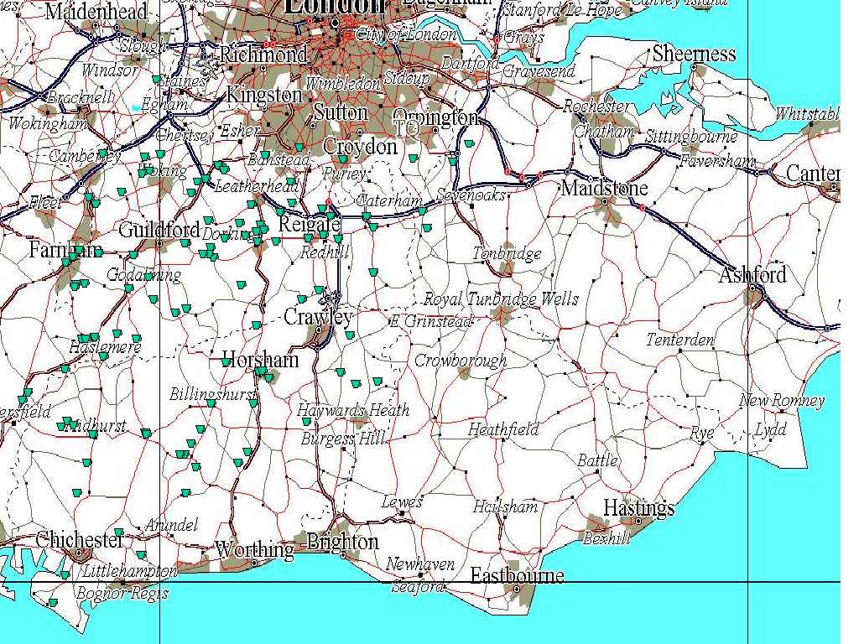Select the Tenterden town label
This screenshot has height=644, width=859.
tap(680, 340)
